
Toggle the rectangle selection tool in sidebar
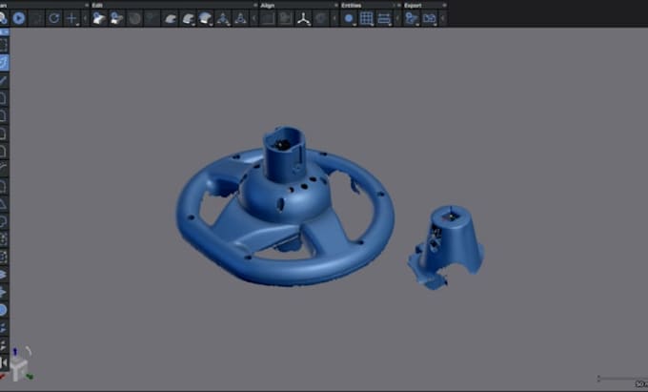click(4, 45)
